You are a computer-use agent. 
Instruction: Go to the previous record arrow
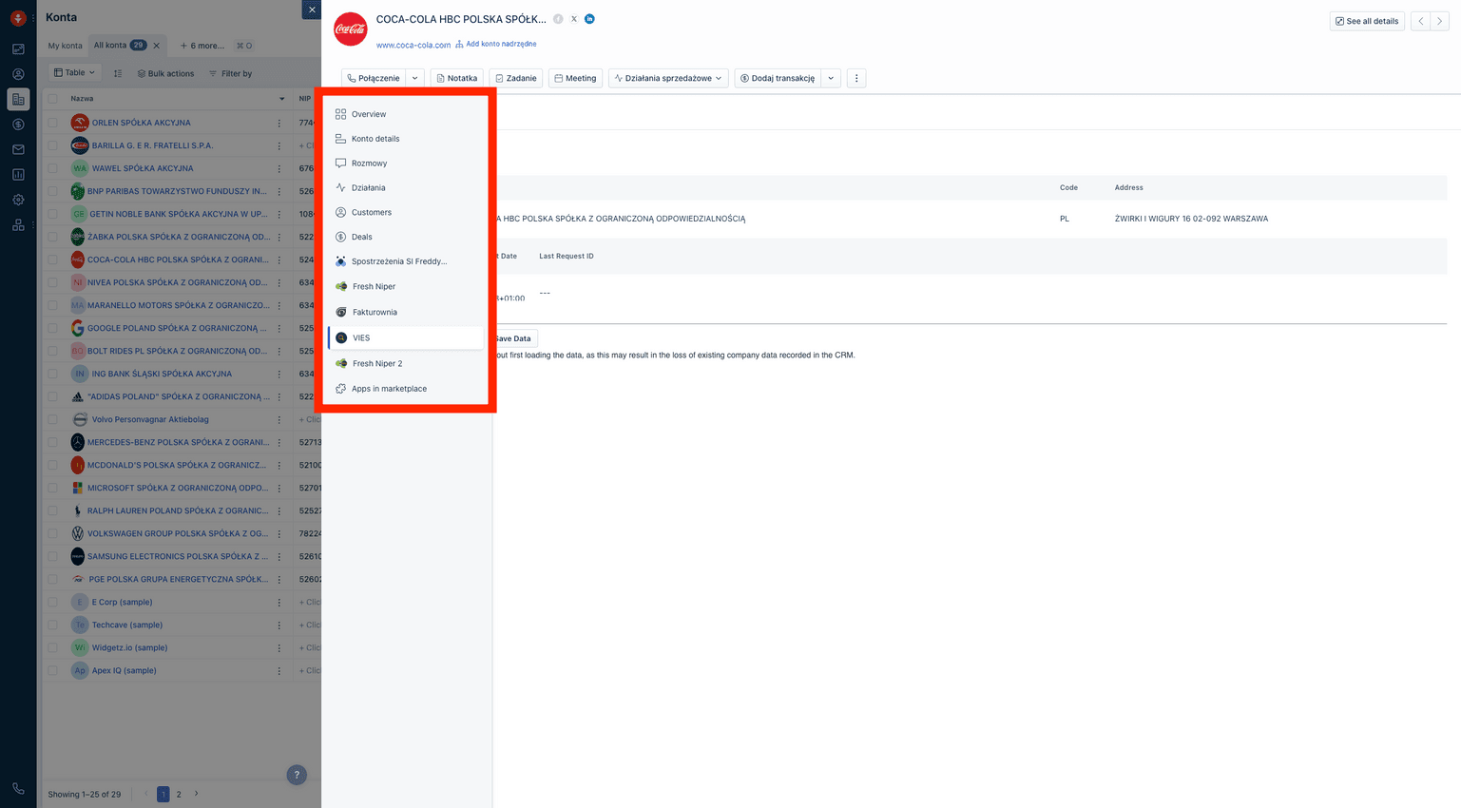(1421, 21)
